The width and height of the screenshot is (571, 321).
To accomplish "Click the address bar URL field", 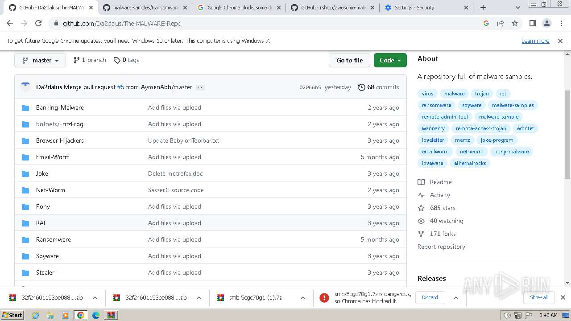I will point(268,24).
